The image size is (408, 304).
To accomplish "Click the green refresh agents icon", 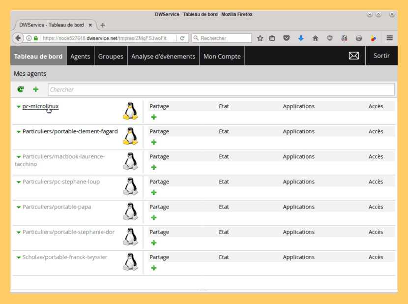I will pyautogui.click(x=20, y=89).
